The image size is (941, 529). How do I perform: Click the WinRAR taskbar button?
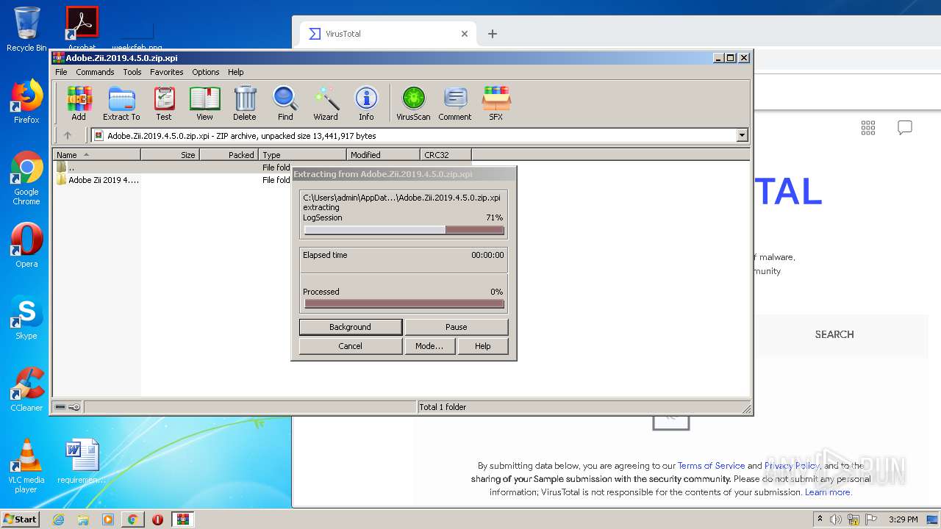pos(182,519)
